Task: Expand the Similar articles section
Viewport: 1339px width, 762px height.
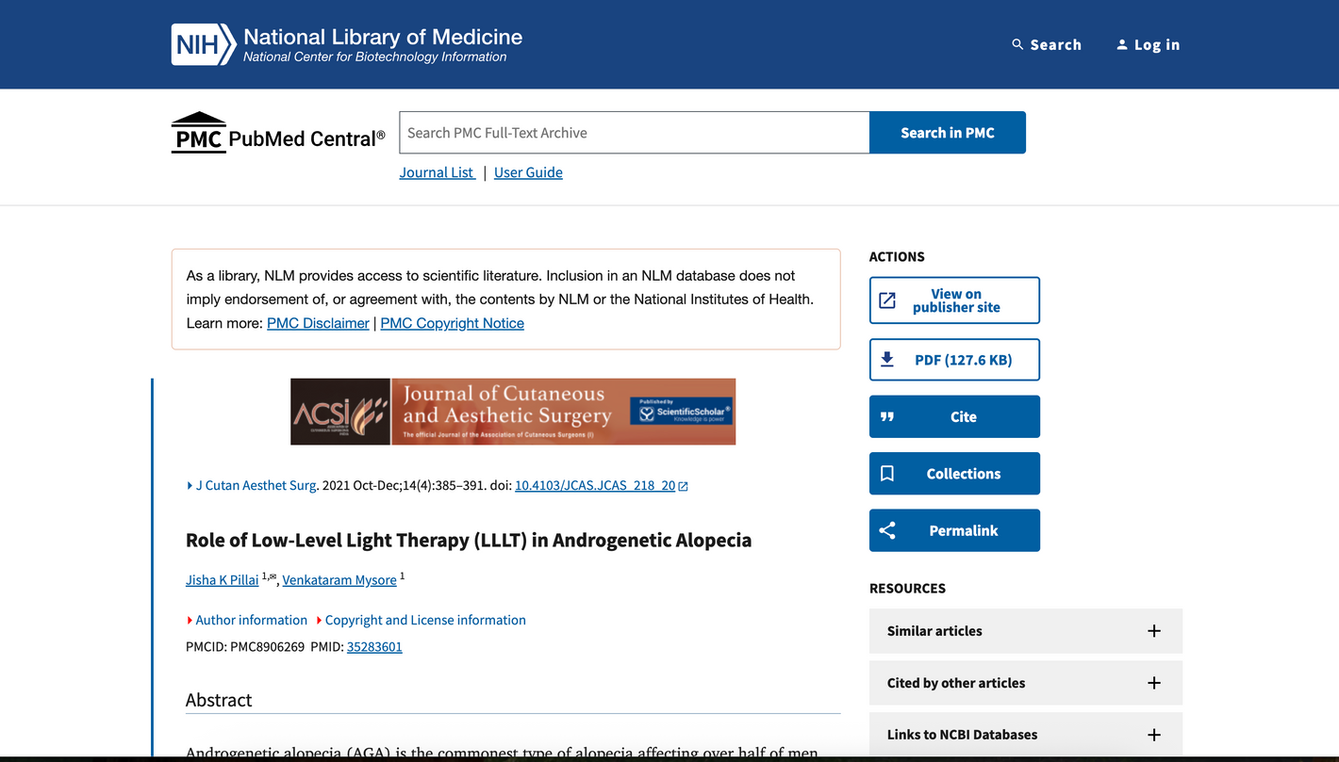Action: pos(1153,631)
